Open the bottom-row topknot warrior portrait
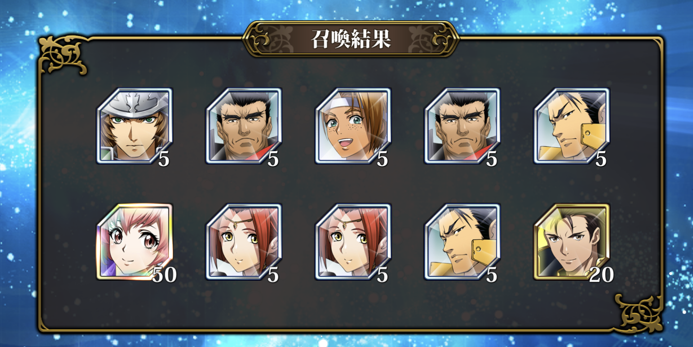 [462, 242]
